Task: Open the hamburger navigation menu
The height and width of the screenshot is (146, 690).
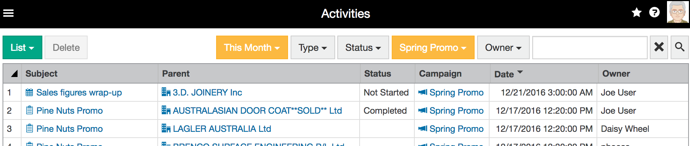Action: click(8, 13)
